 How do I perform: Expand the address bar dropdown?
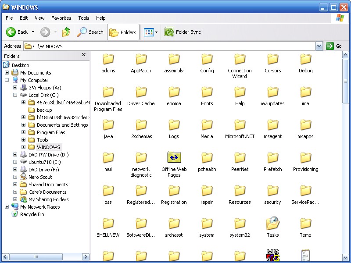click(319, 46)
